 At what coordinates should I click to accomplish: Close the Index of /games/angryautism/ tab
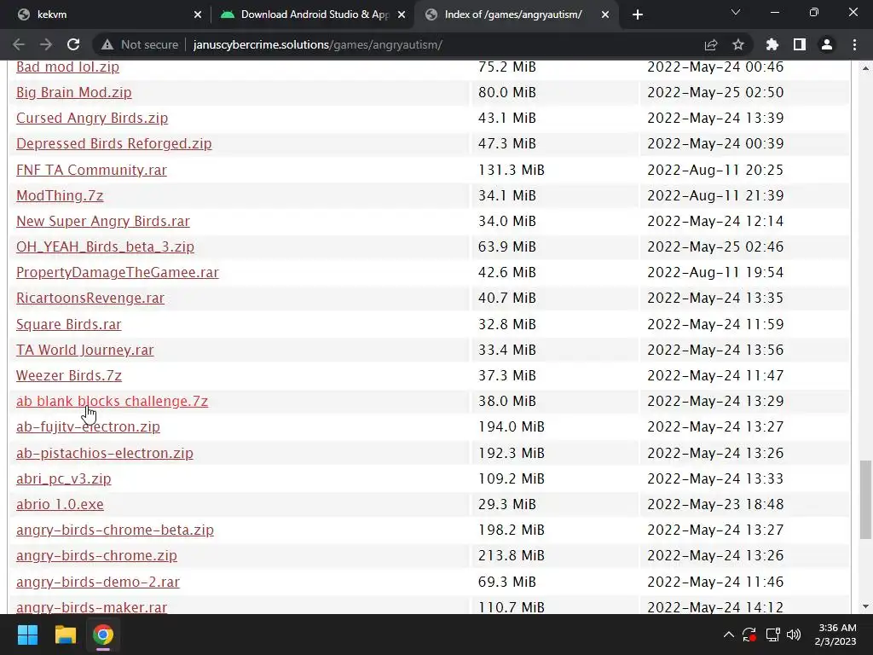pos(604,14)
